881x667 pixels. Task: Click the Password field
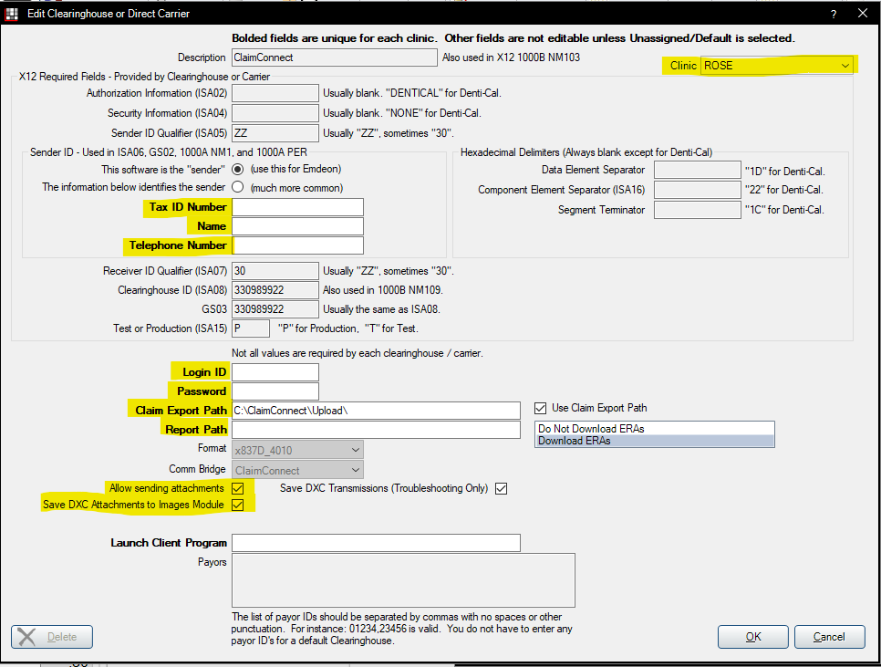tap(275, 391)
